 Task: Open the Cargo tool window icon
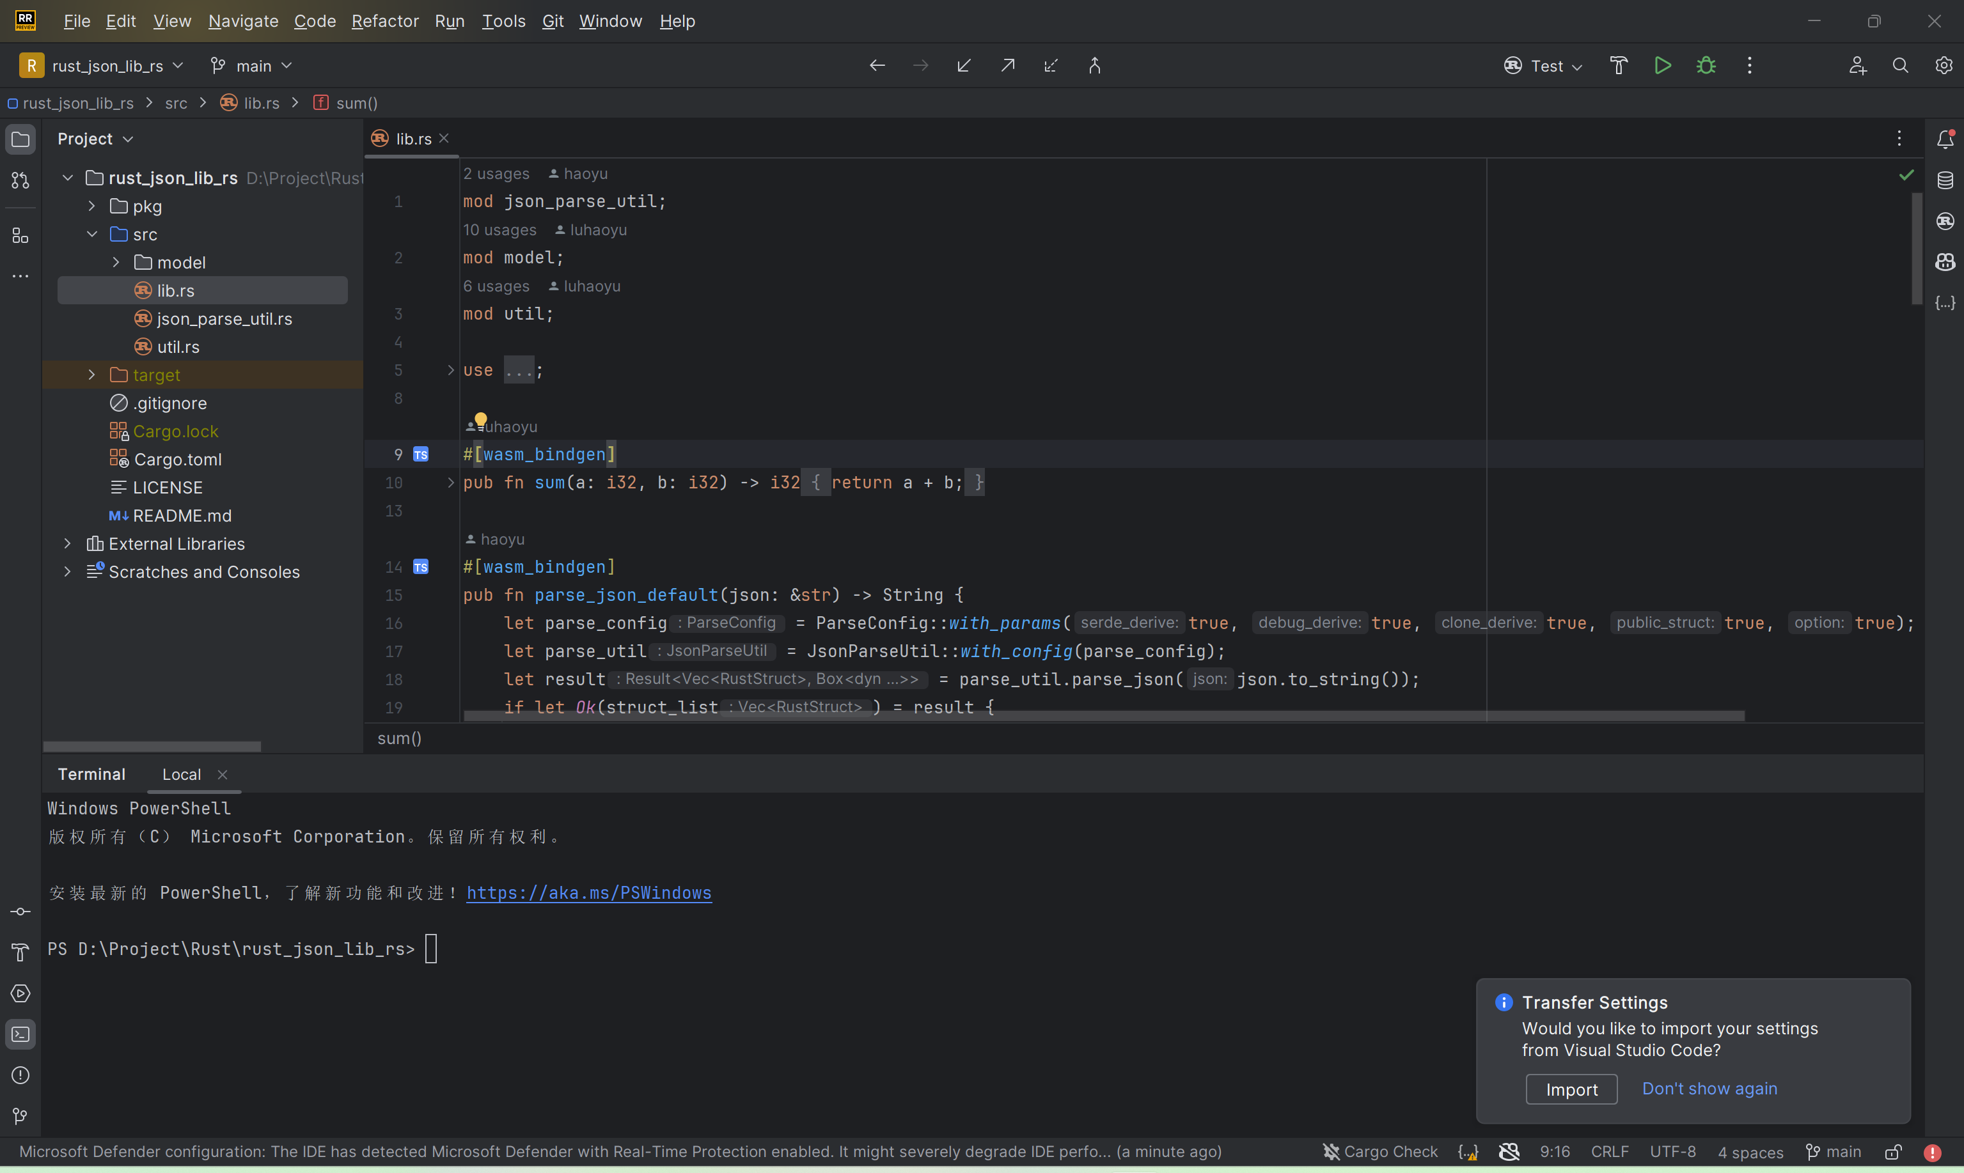point(1945,221)
